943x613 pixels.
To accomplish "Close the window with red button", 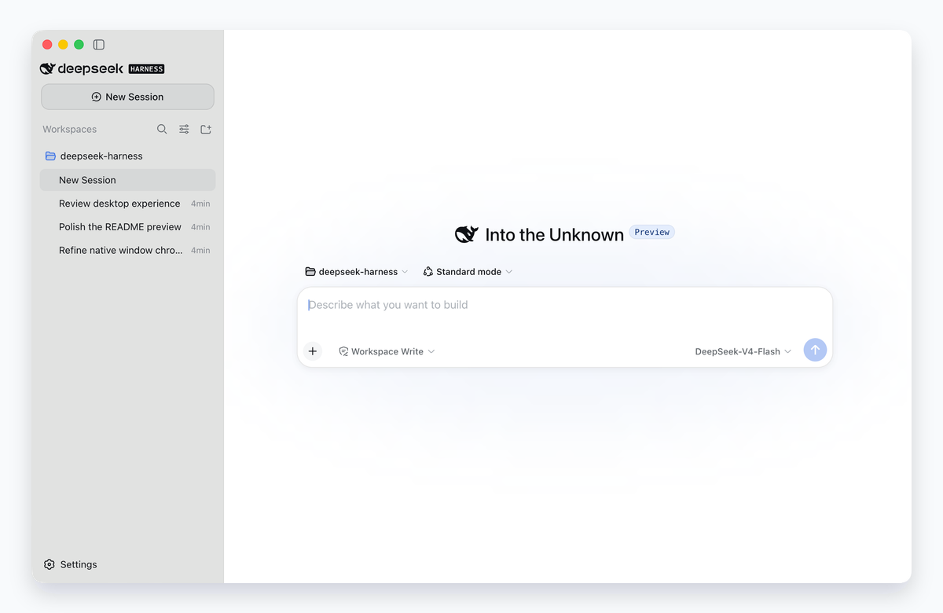I will [x=47, y=45].
